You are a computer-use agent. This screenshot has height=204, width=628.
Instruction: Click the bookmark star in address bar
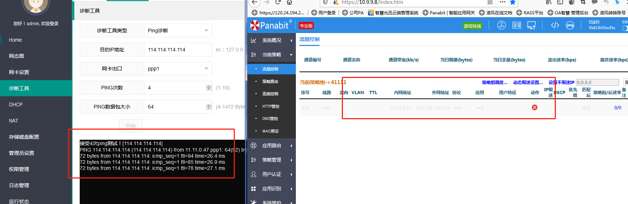(x=513, y=3)
